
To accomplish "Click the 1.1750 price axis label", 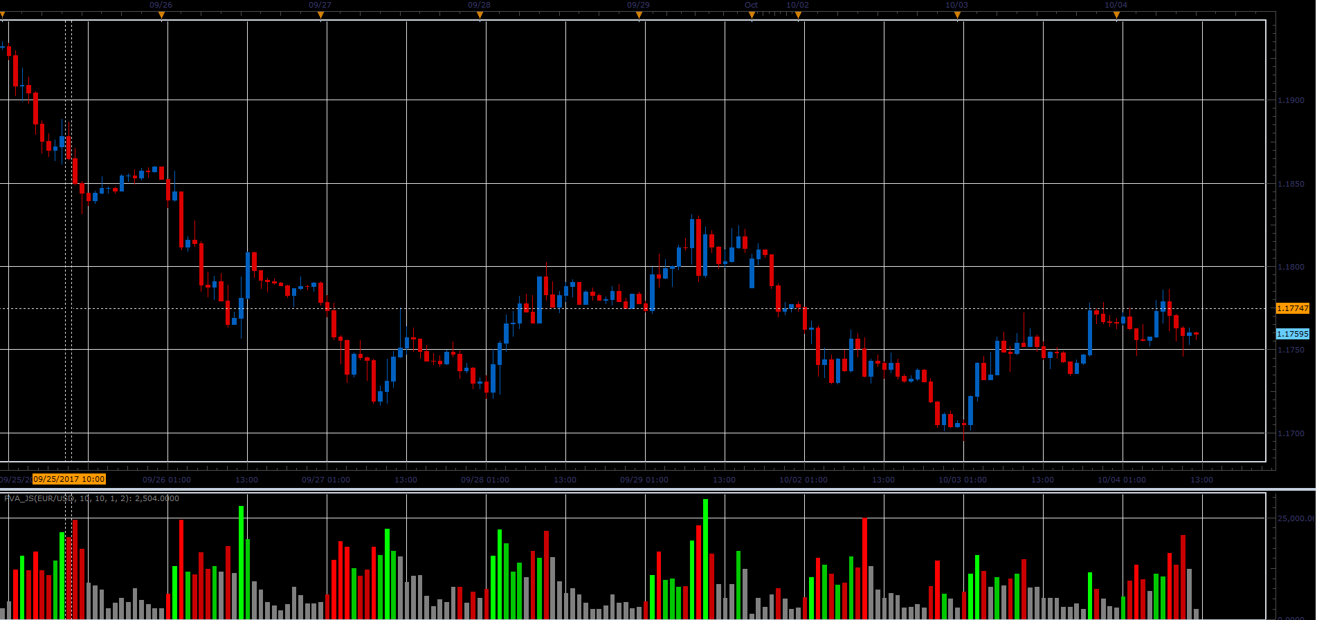I will pyautogui.click(x=1291, y=350).
